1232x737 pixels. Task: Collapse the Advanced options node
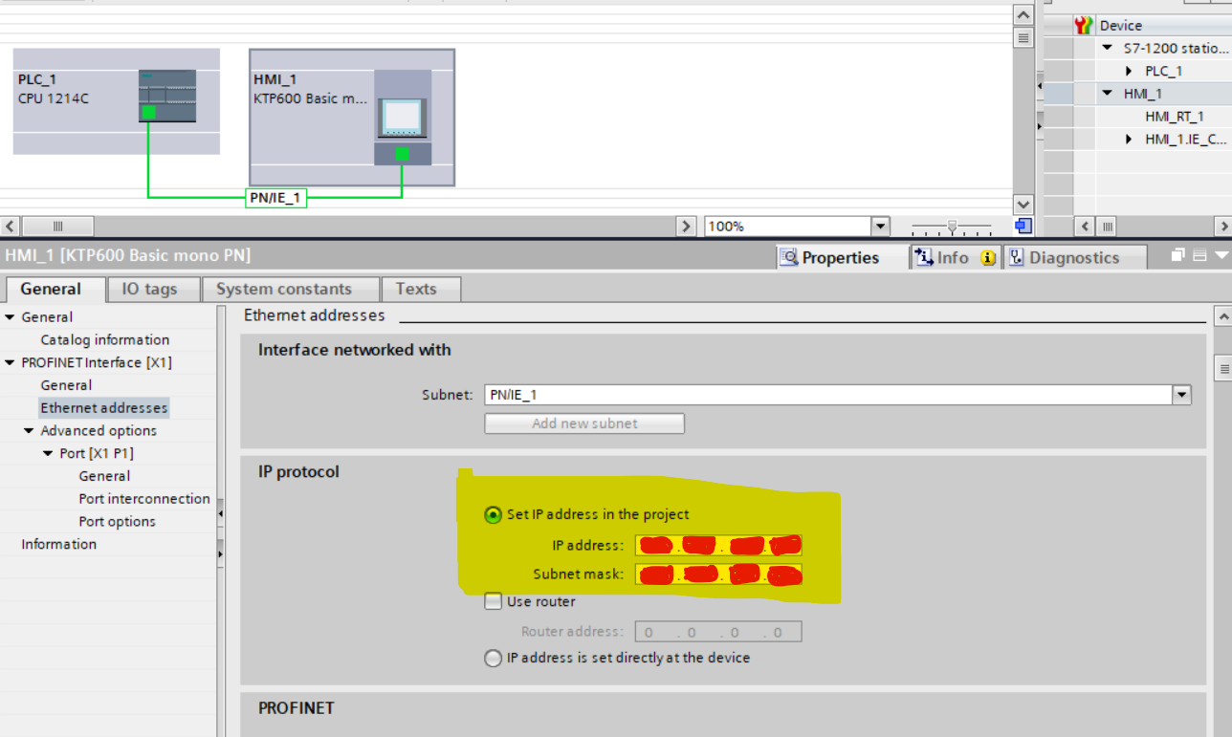click(29, 431)
